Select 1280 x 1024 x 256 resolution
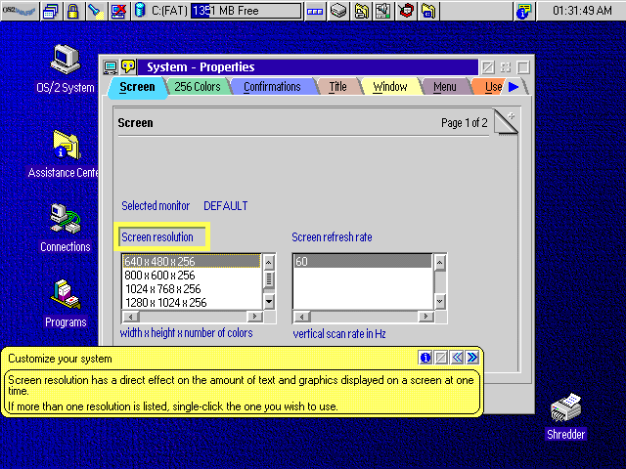626x469 pixels. tap(192, 302)
